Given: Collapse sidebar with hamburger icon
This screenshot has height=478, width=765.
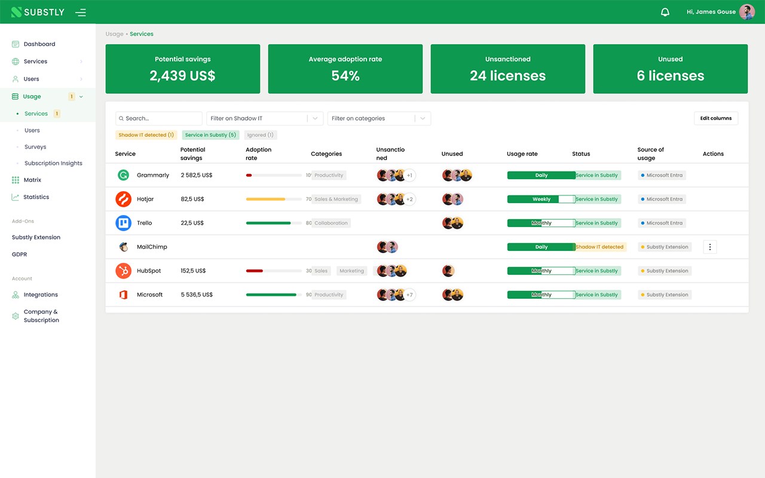Looking at the screenshot, I should (81, 12).
